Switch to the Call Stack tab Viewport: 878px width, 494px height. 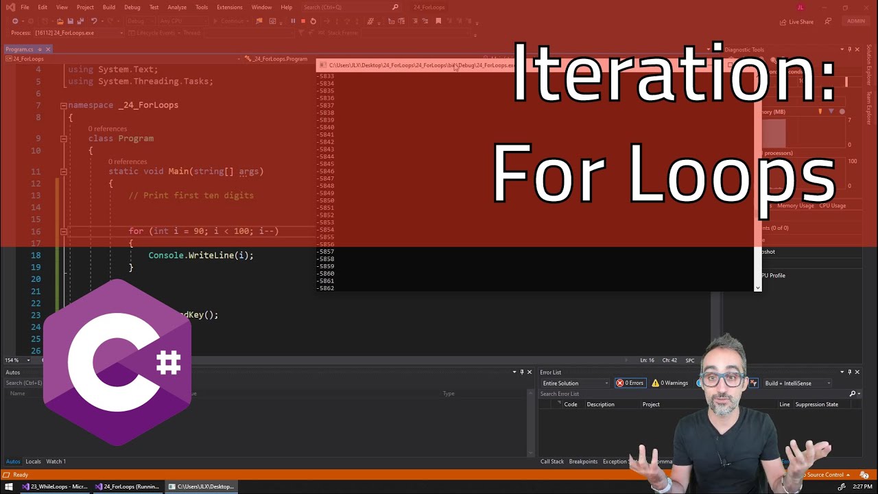click(x=552, y=462)
